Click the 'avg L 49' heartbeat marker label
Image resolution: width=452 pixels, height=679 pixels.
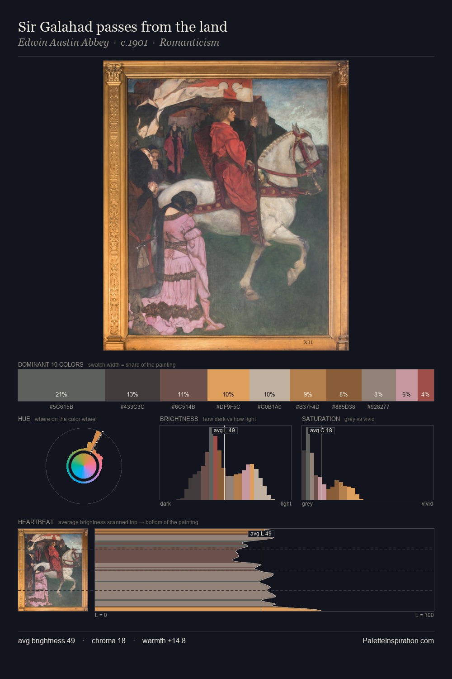coord(261,534)
